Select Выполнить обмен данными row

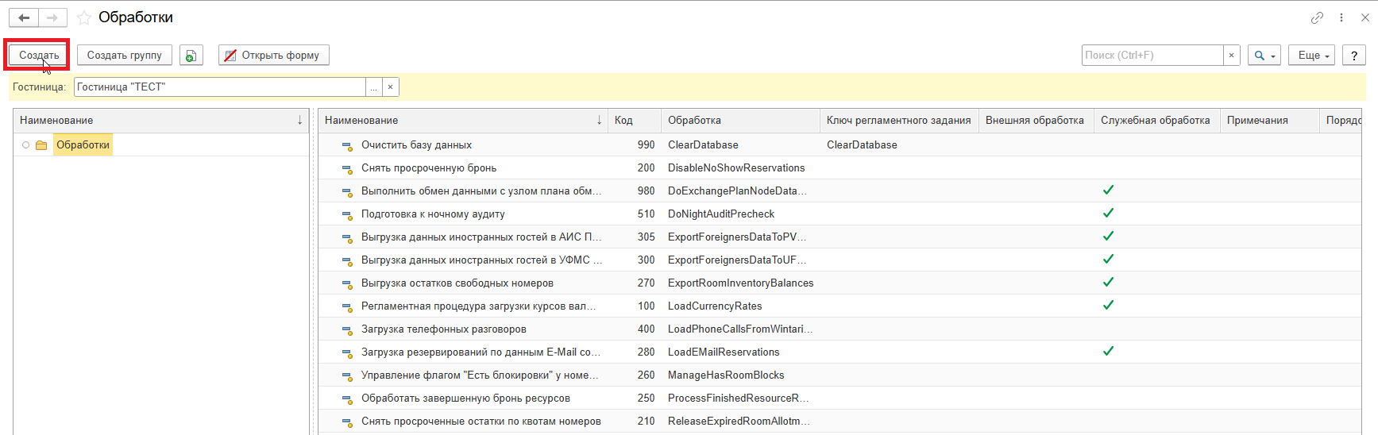pyautogui.click(x=840, y=191)
